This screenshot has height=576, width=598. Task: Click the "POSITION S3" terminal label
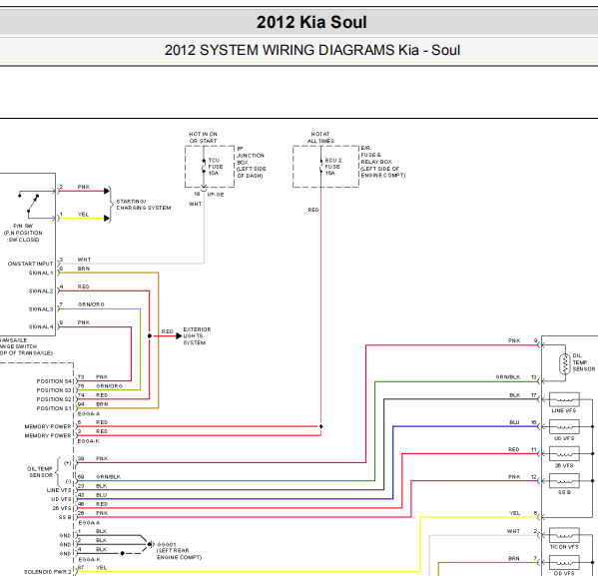pos(54,390)
